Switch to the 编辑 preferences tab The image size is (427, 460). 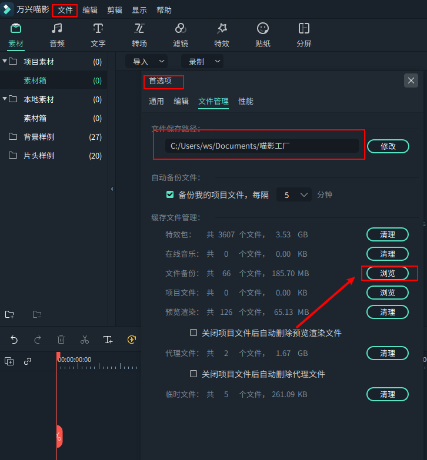click(181, 101)
